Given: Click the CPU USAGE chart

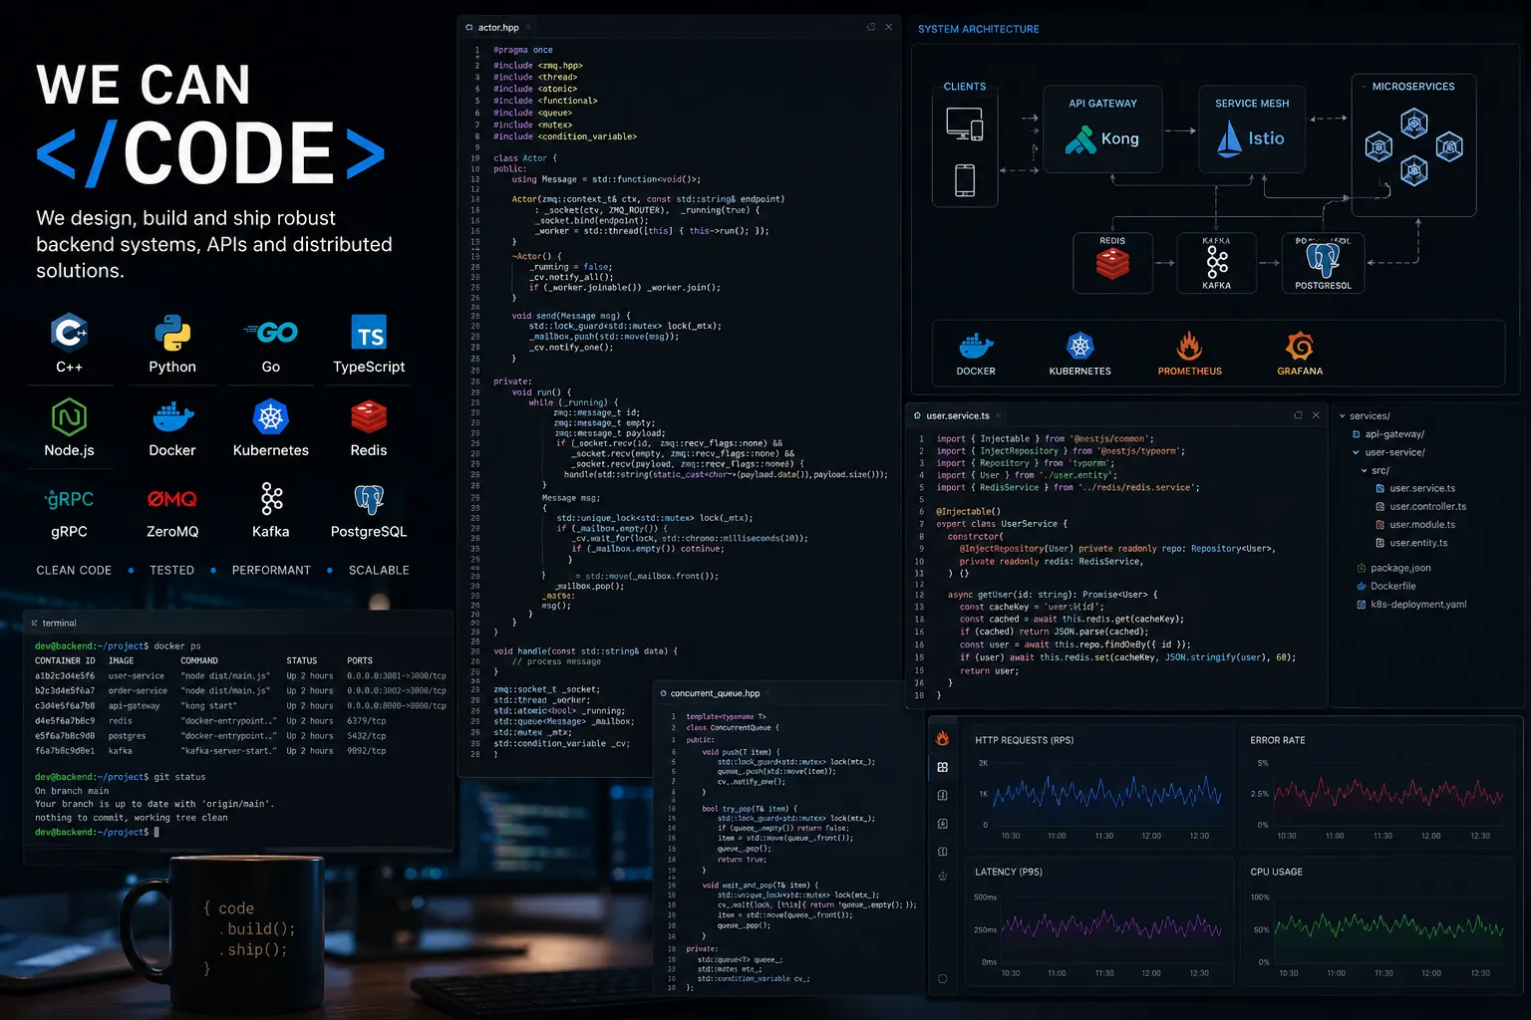Looking at the screenshot, I should point(1379,921).
